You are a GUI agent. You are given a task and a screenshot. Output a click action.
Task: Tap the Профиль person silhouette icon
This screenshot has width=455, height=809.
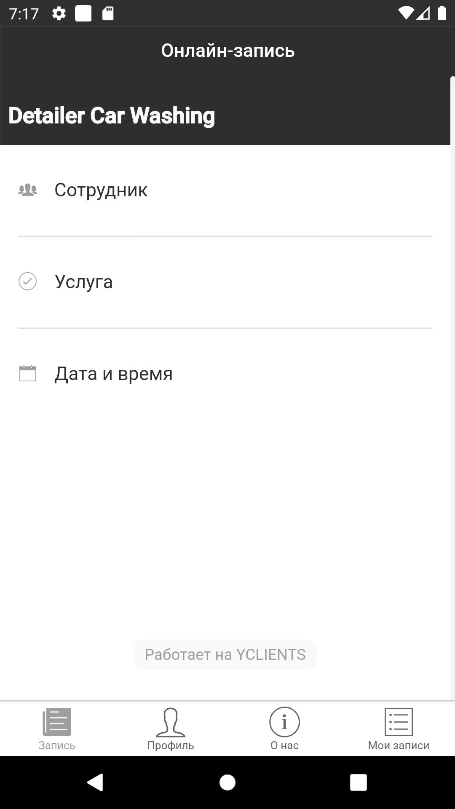171,722
